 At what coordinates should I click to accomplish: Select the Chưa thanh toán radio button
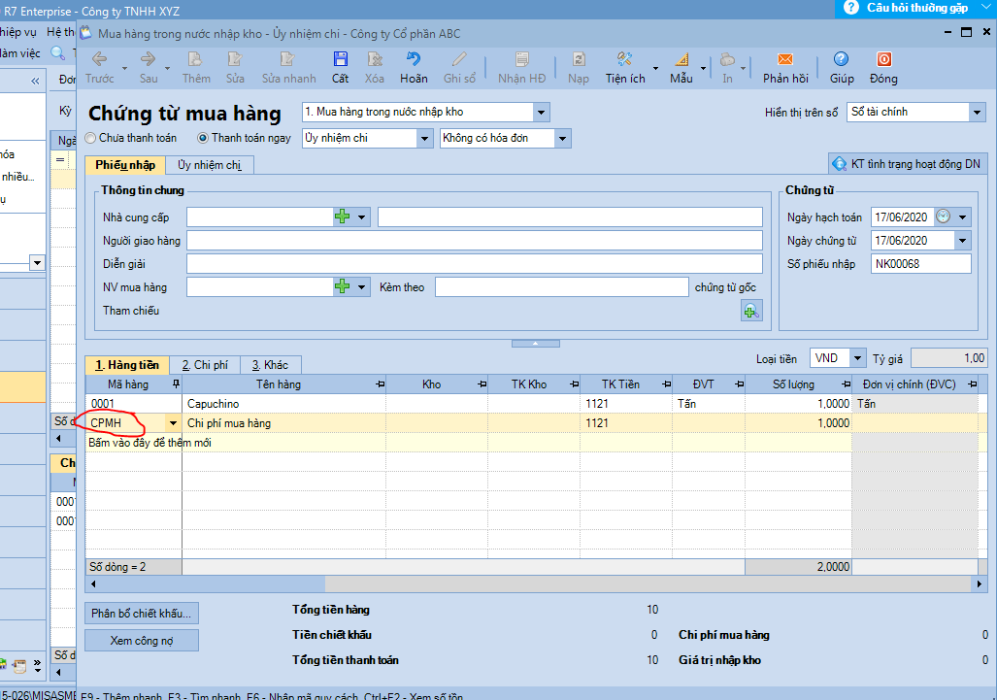pyautogui.click(x=91, y=139)
